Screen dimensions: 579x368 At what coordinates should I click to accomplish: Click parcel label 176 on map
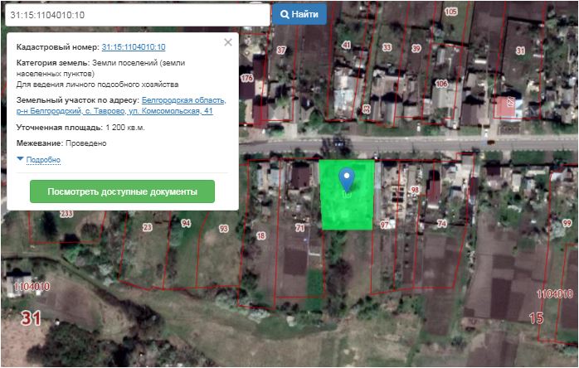point(247,78)
